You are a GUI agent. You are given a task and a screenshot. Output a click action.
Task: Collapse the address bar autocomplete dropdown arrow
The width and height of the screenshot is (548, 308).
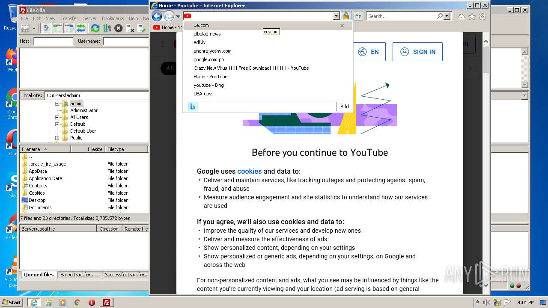336,16
